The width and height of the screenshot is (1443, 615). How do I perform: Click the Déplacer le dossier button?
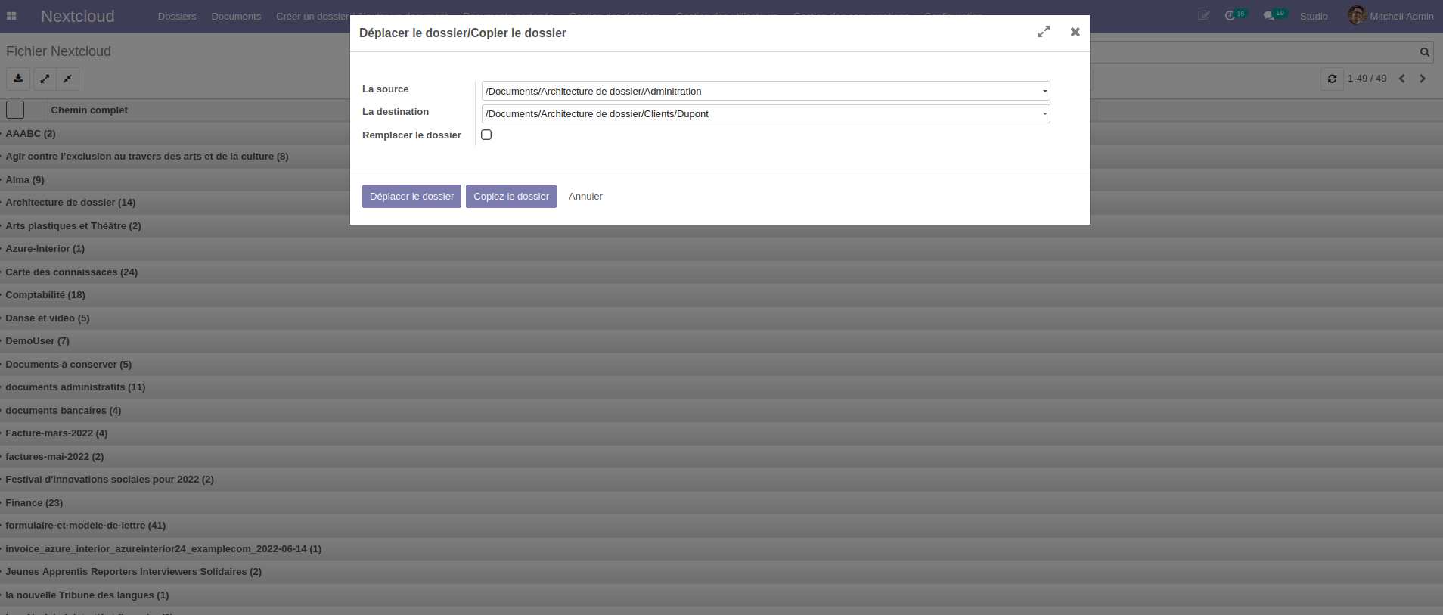pos(411,196)
